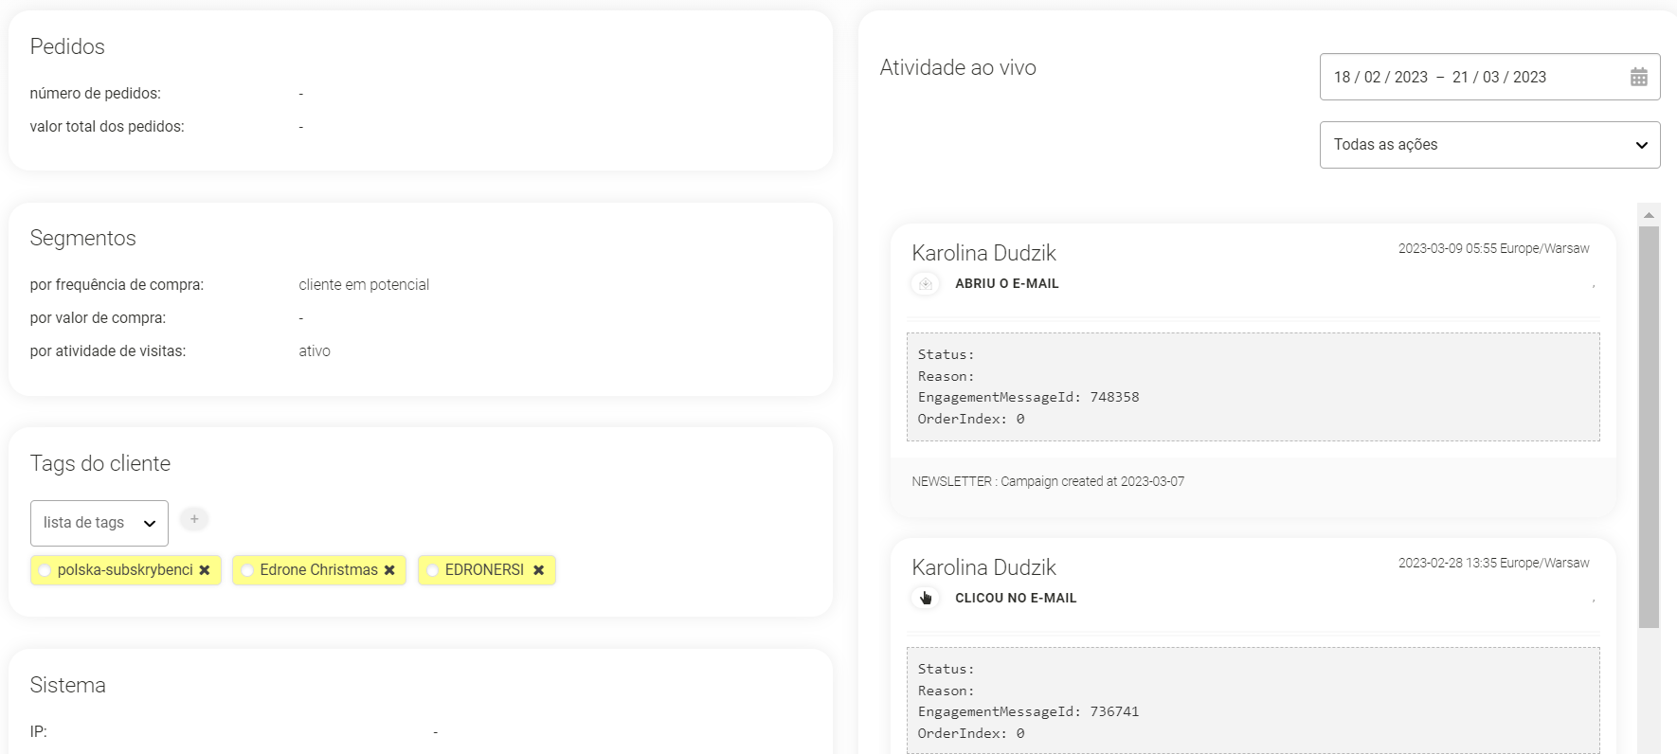
Task: Click the opened e-mail icon
Action: pyautogui.click(x=926, y=283)
